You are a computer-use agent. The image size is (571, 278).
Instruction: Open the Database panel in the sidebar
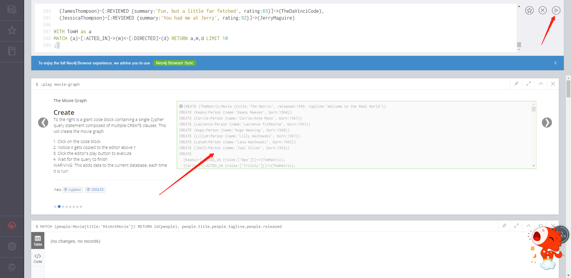point(12,10)
